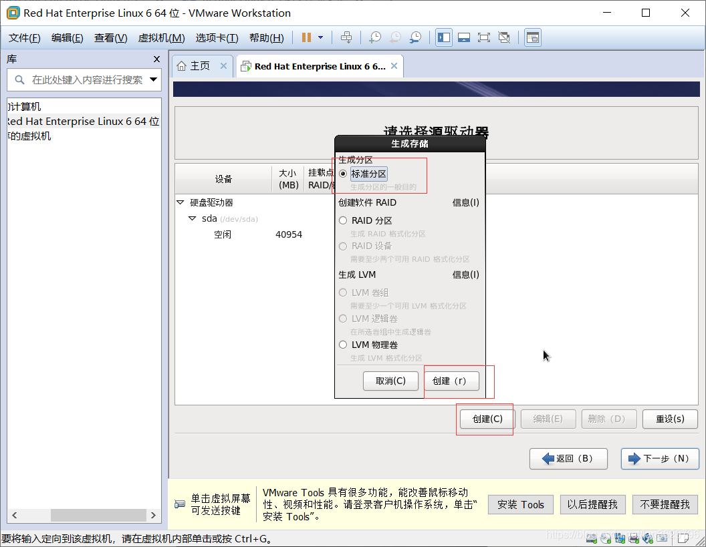
Task: Toggle the thumbnail bar view icon
Action: 464,37
